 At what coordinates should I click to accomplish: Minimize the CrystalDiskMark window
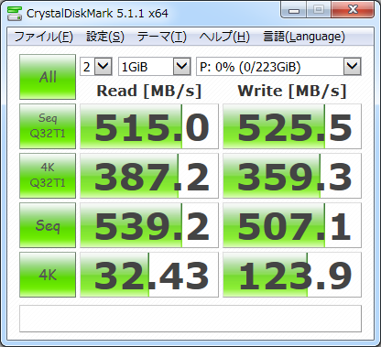pyautogui.click(x=293, y=10)
